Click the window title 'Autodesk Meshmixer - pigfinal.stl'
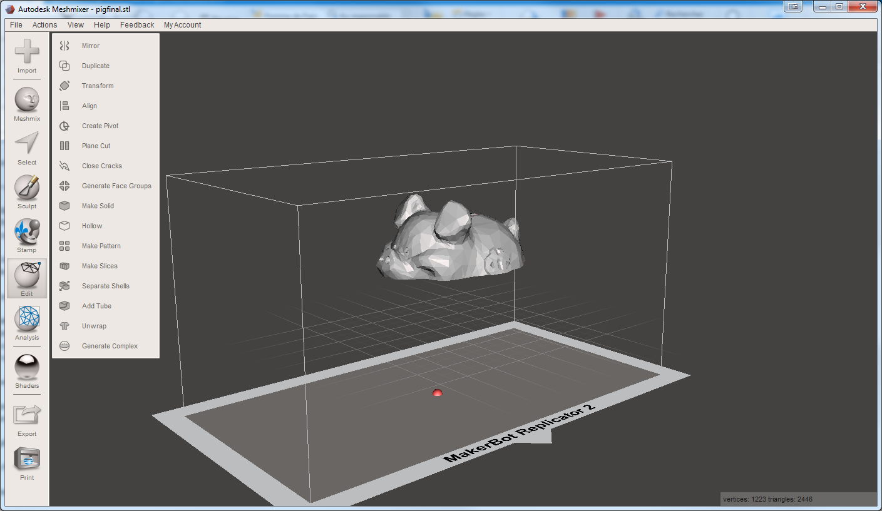Image resolution: width=882 pixels, height=511 pixels. click(x=73, y=9)
